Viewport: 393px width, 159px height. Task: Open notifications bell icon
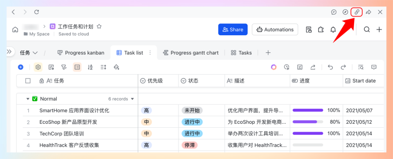[x=333, y=30]
